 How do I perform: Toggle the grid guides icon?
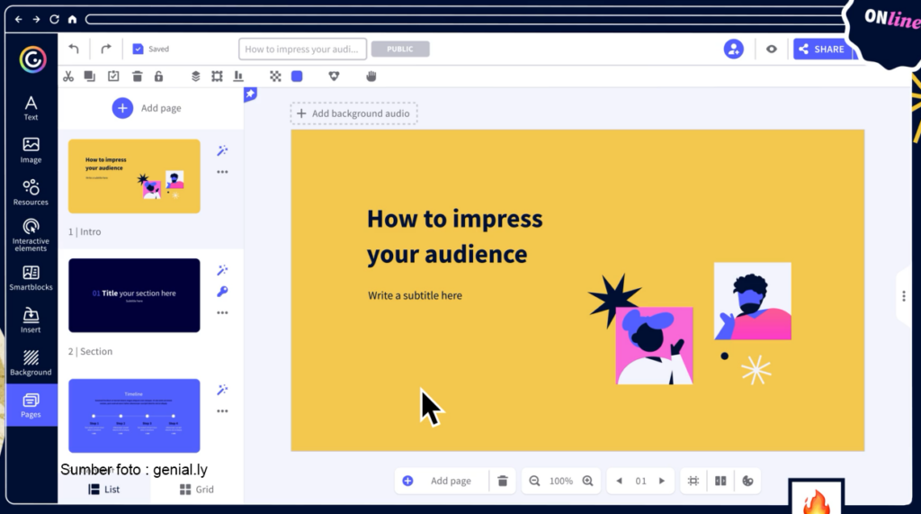pos(693,481)
